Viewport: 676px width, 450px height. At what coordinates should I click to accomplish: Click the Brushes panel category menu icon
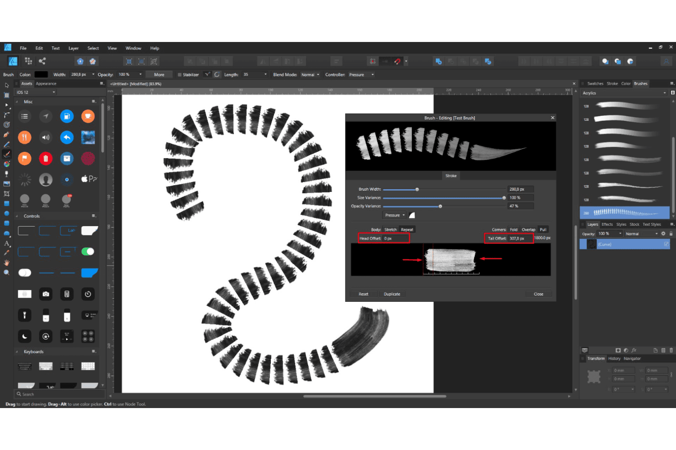(672, 93)
